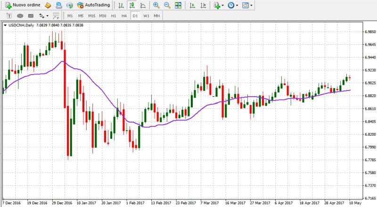Switch chart to bar chart mode
The height and width of the screenshot is (207, 377).
[x=121, y=5]
